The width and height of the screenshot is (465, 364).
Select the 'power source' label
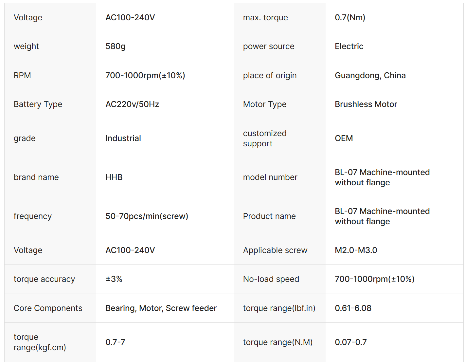click(268, 46)
